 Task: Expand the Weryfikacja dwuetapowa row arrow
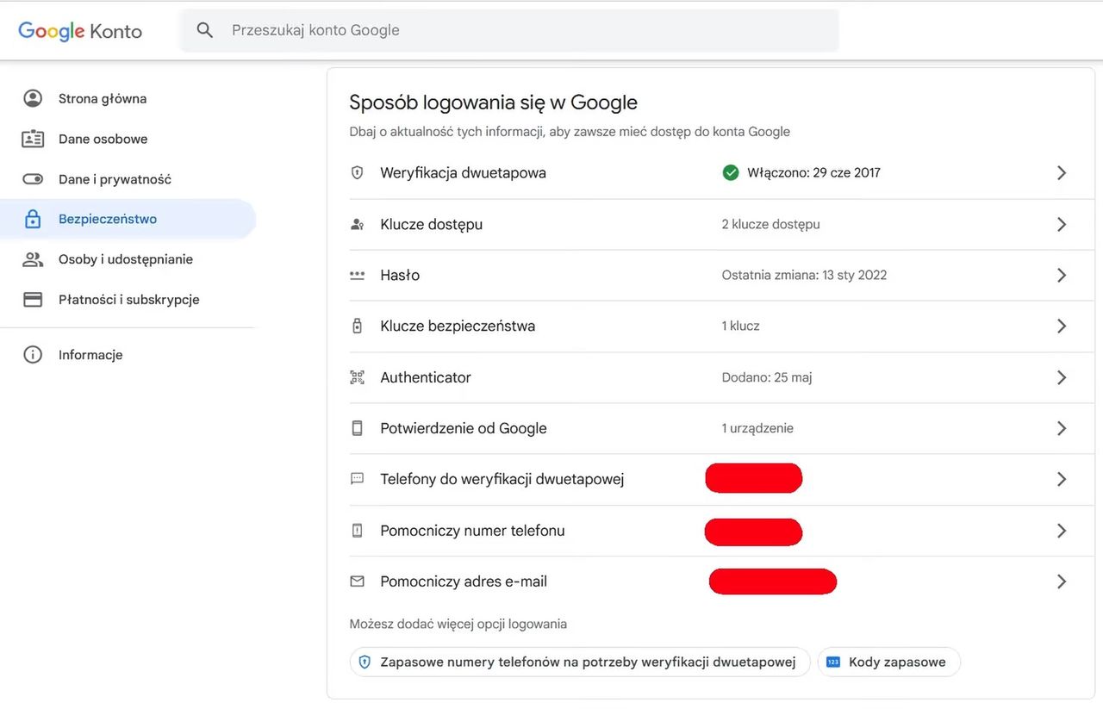pyautogui.click(x=1062, y=173)
